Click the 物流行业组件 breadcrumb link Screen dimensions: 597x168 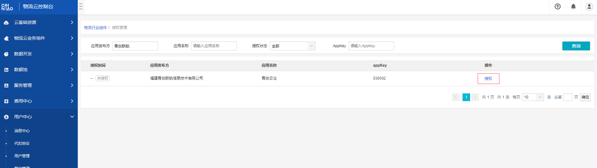[95, 28]
